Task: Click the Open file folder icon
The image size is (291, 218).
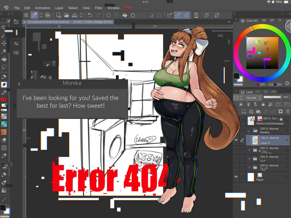Action: pos(67,15)
